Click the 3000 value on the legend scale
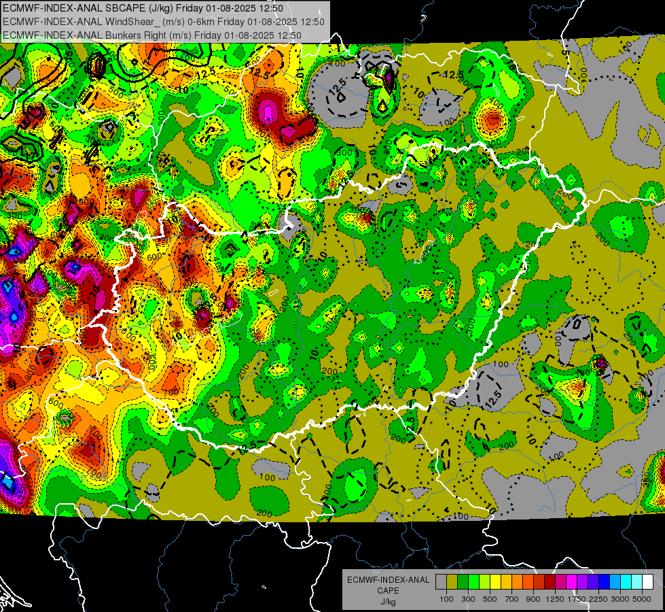 (620, 599)
